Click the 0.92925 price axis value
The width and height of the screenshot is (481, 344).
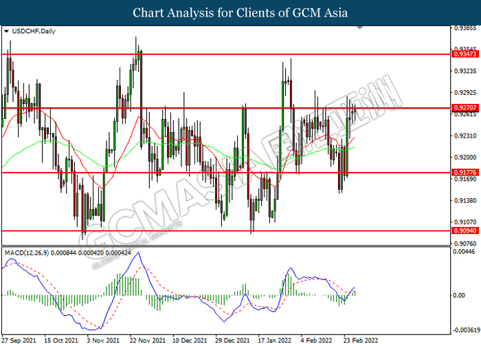coord(465,92)
